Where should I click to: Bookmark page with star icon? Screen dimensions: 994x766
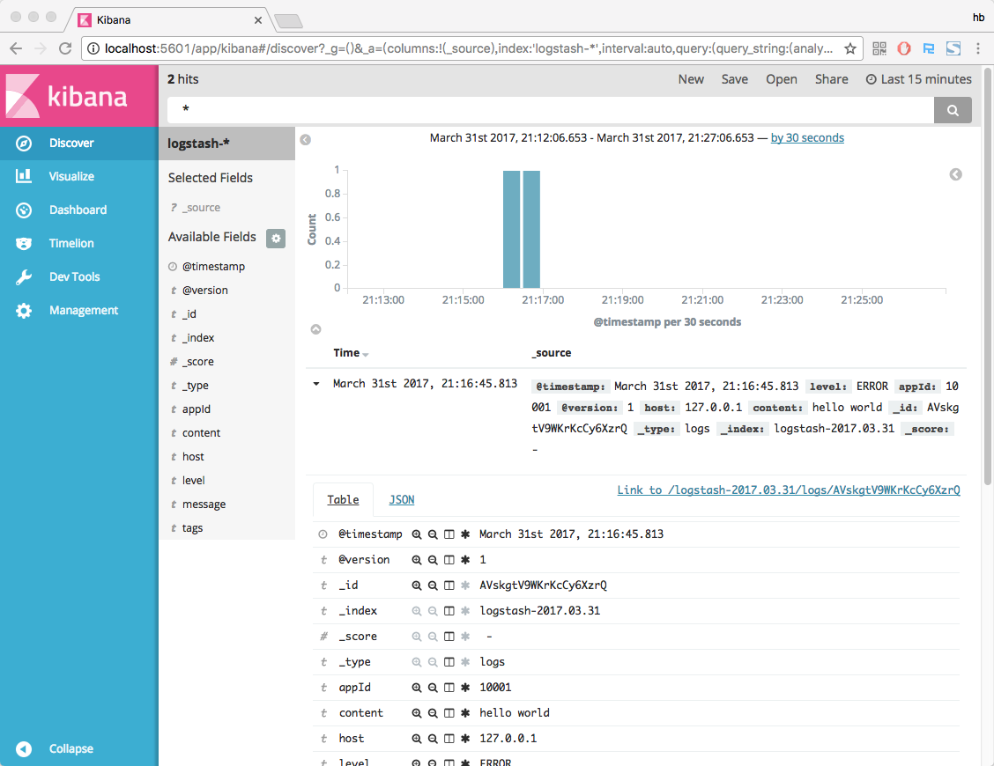tap(850, 48)
